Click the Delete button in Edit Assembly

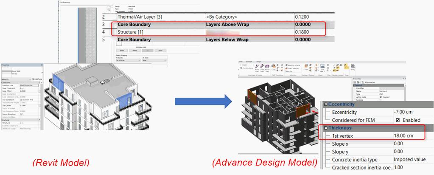[135, 51]
